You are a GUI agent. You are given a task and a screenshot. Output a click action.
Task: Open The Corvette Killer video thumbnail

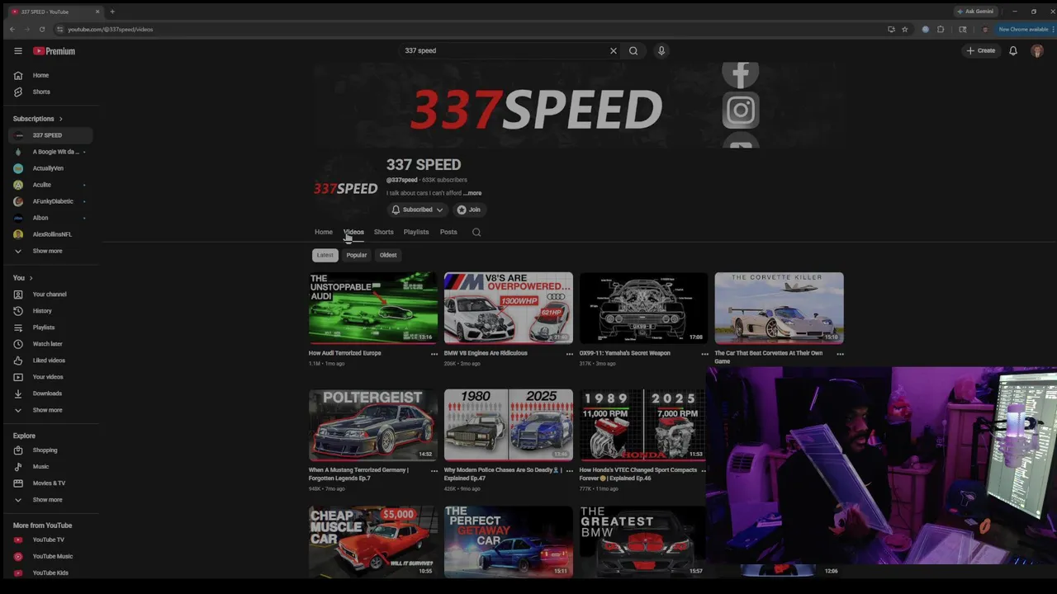pos(779,308)
